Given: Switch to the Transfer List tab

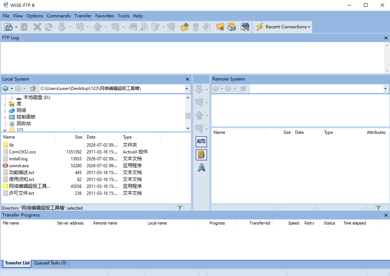Looking at the screenshot, I should 17,263.
